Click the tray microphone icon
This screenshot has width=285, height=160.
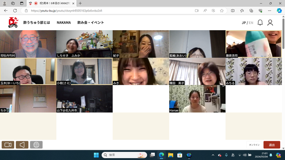click(226, 155)
